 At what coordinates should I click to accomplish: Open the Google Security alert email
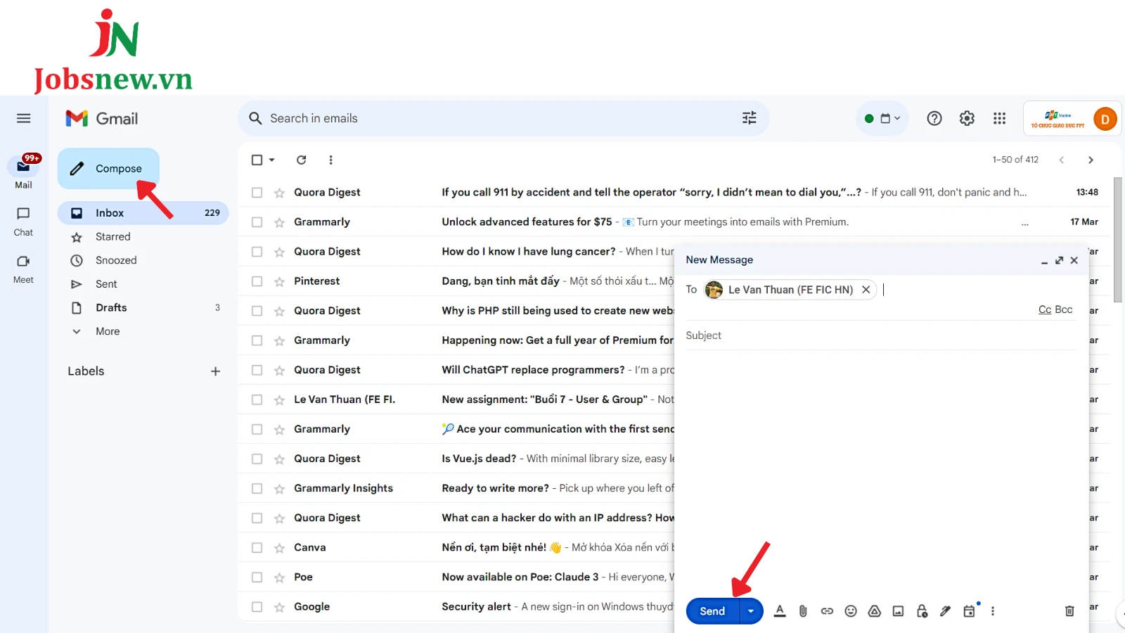(457, 607)
